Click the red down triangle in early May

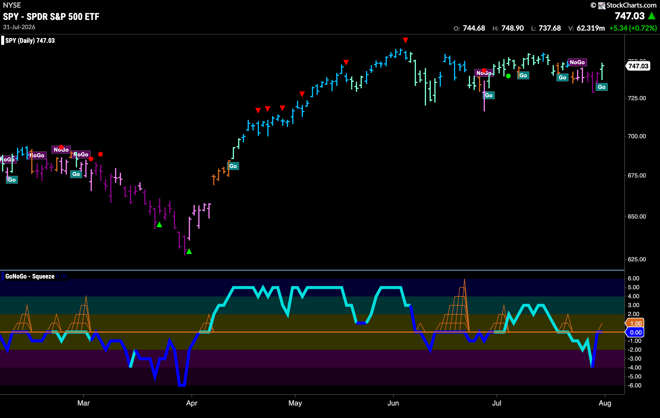click(302, 94)
